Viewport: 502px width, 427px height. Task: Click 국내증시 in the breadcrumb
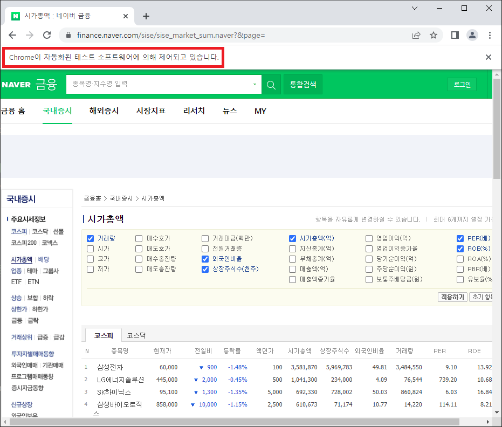click(x=121, y=198)
